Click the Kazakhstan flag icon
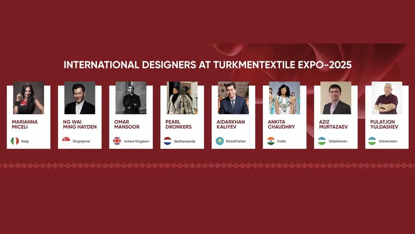This screenshot has height=234, width=415. 219,141
